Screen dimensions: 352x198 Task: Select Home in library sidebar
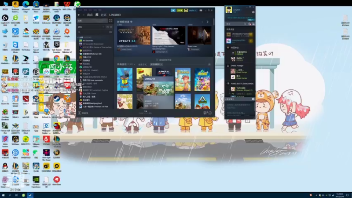[x=92, y=20]
